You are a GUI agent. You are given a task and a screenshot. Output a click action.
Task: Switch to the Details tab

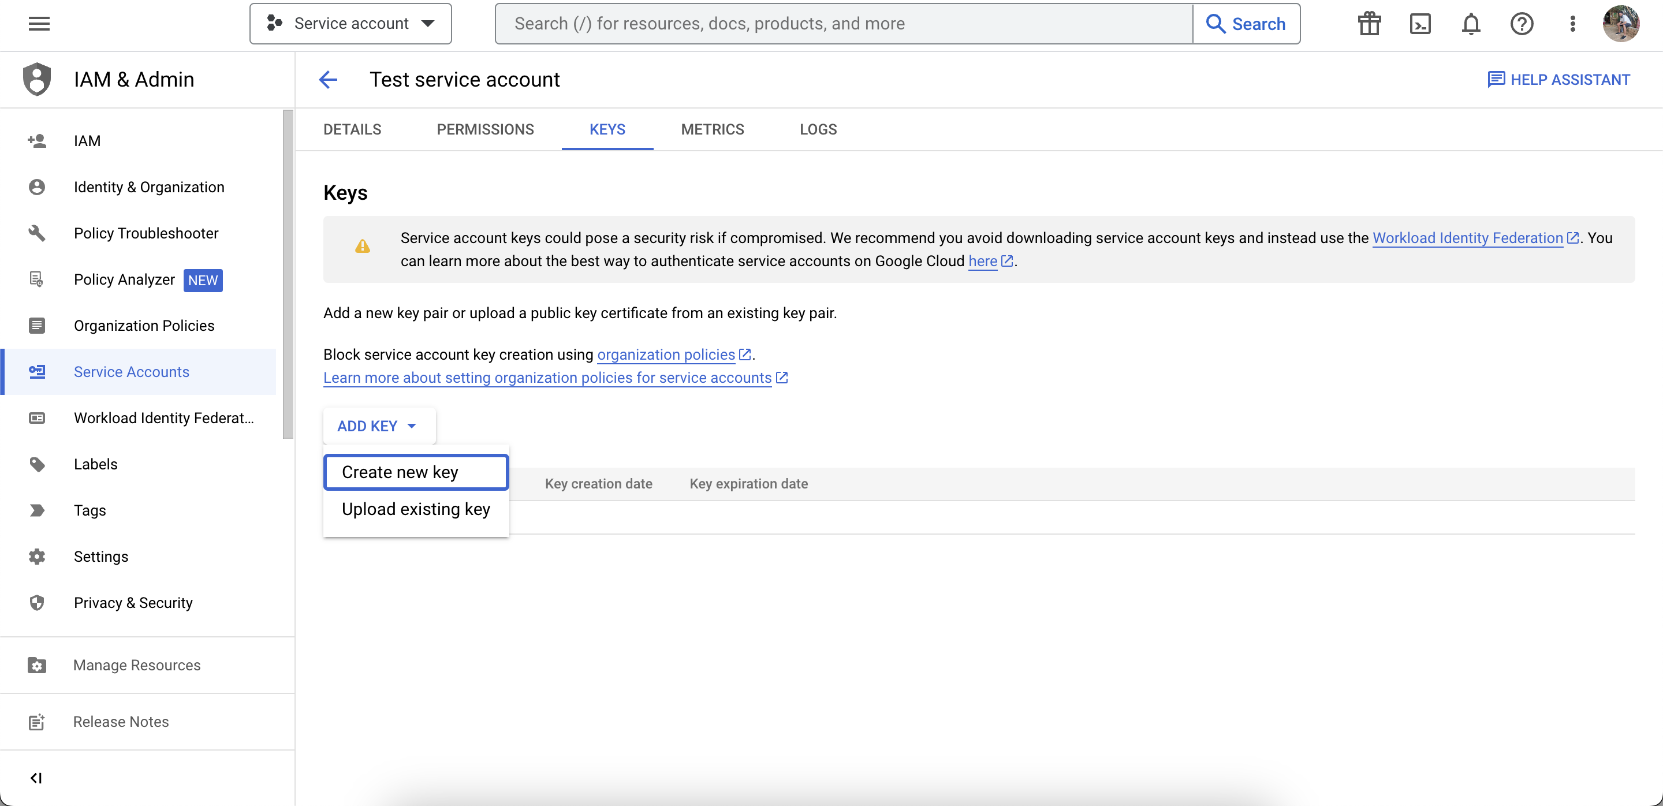(352, 129)
